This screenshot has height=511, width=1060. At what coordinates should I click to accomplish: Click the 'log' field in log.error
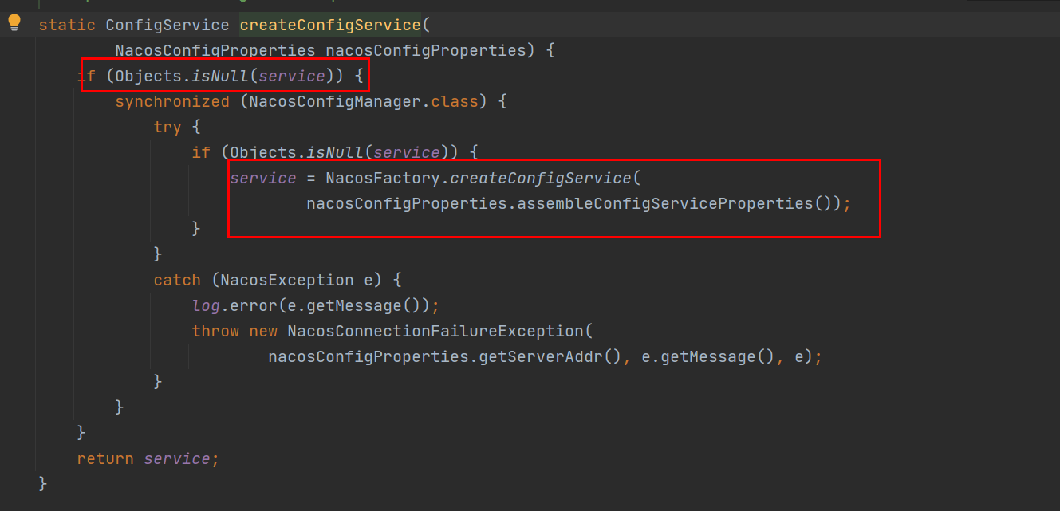pyautogui.click(x=206, y=305)
